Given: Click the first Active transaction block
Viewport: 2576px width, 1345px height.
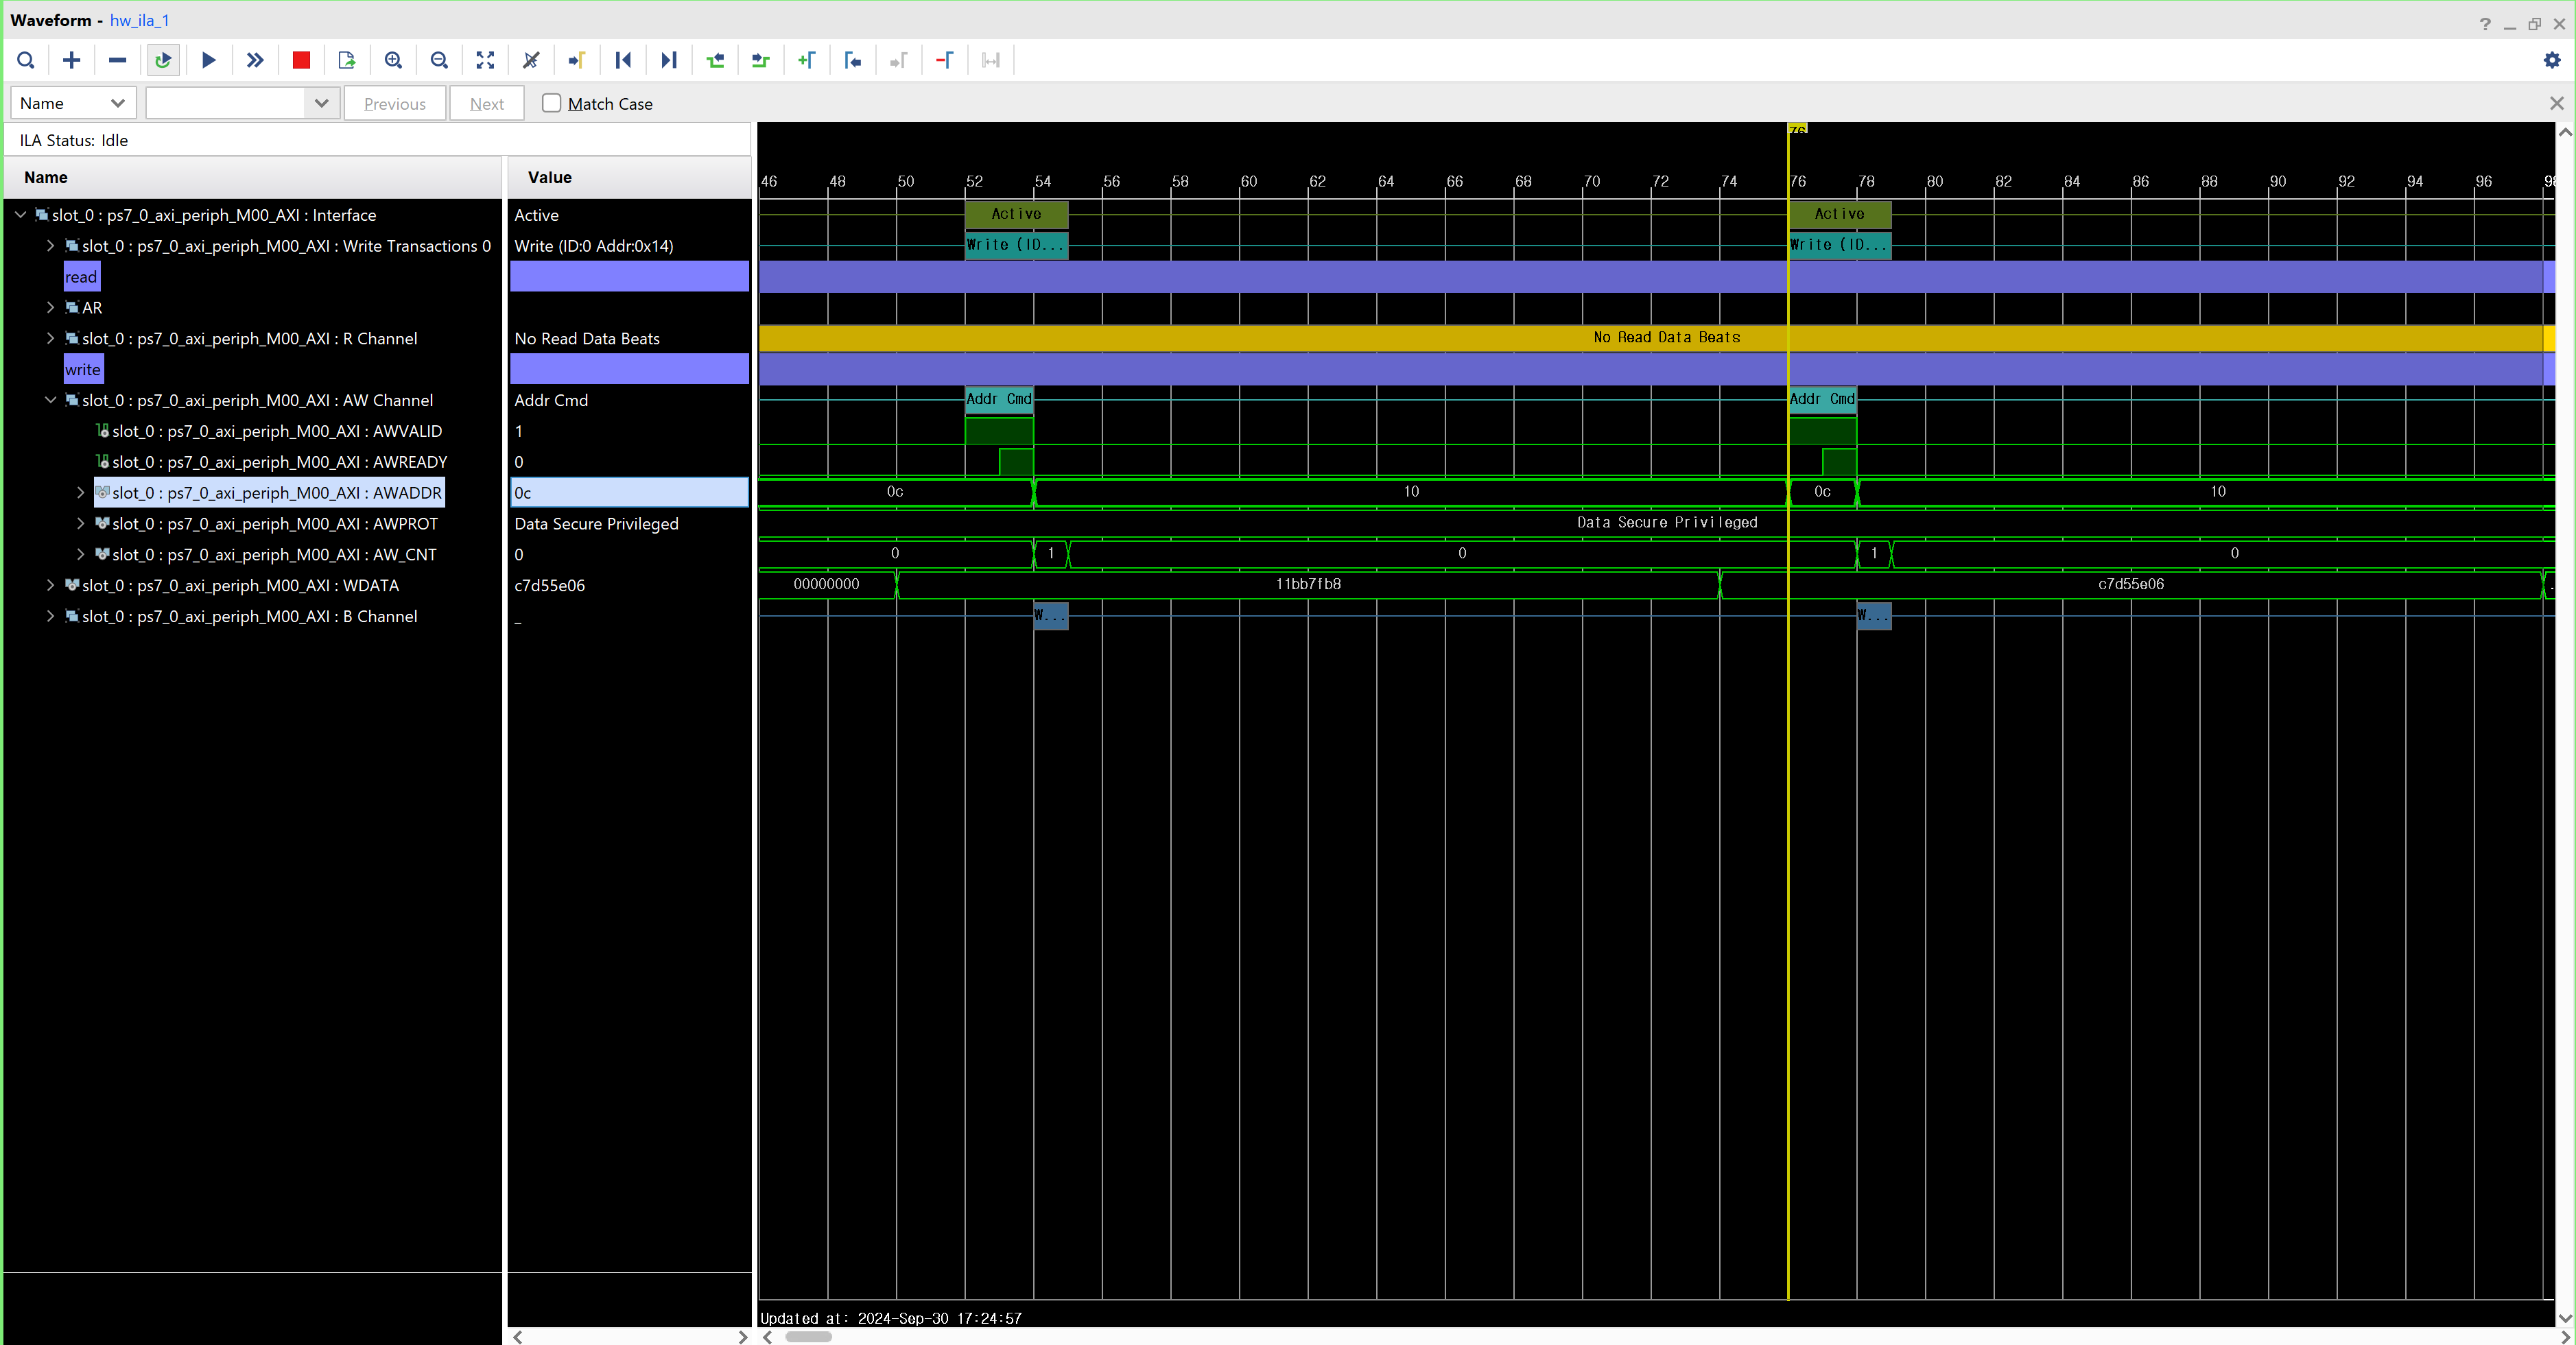Looking at the screenshot, I should click(x=1016, y=214).
